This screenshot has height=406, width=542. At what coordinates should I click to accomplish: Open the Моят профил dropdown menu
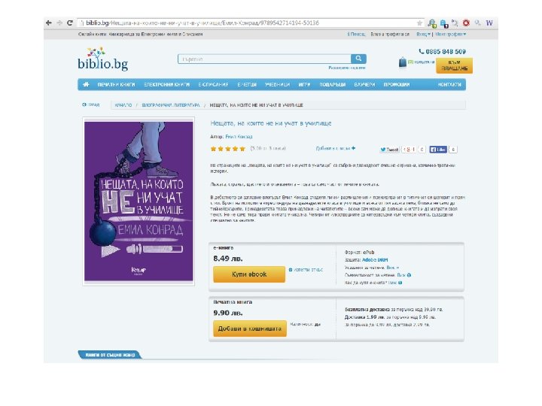(450, 34)
